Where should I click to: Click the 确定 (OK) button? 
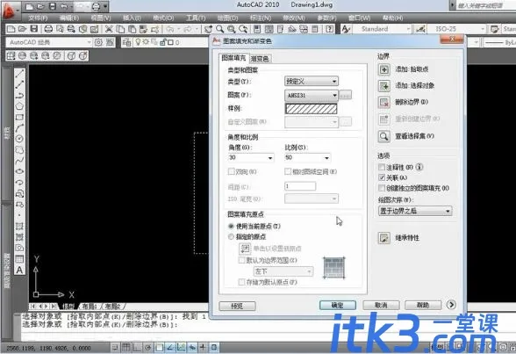click(338, 306)
